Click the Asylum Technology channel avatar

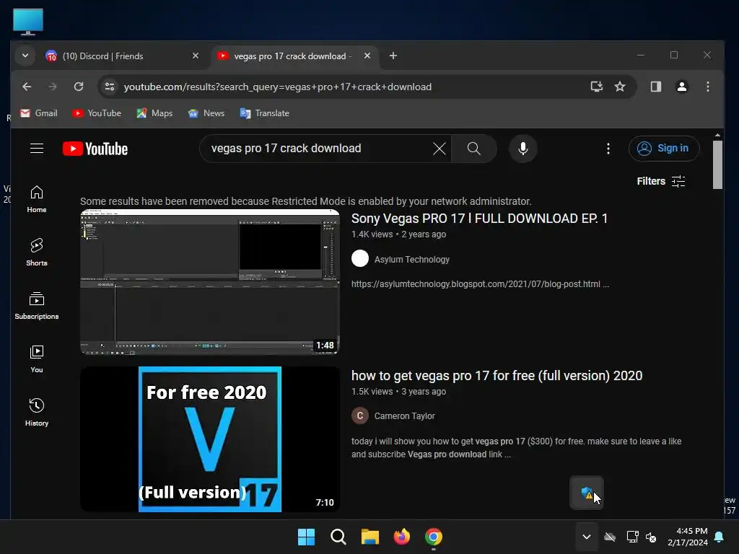point(360,259)
